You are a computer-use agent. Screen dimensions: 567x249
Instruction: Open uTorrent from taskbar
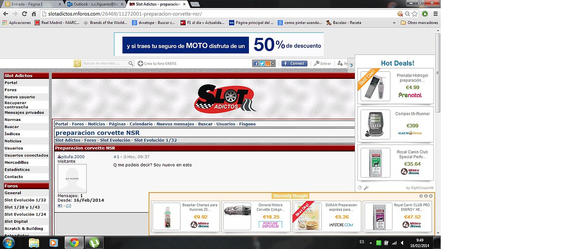pyautogui.click(x=94, y=242)
